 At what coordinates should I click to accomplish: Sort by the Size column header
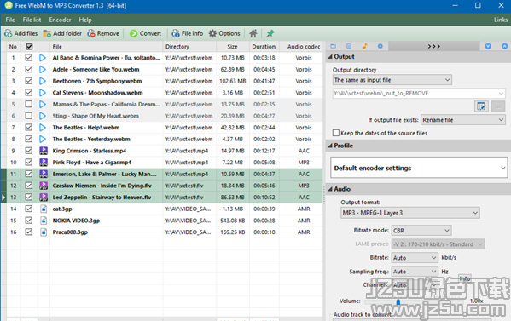[232, 47]
